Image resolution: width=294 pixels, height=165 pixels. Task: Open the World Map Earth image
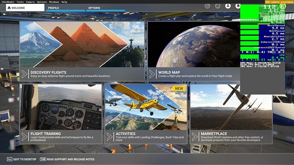pos(194,44)
